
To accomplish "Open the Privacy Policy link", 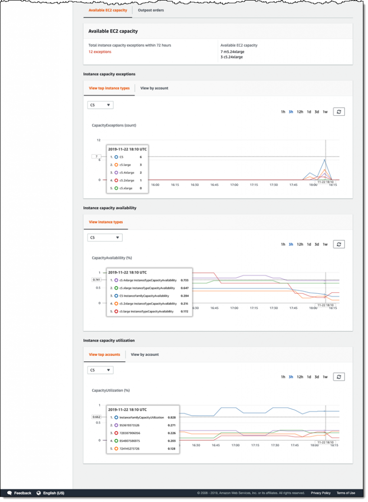I will coord(321,493).
